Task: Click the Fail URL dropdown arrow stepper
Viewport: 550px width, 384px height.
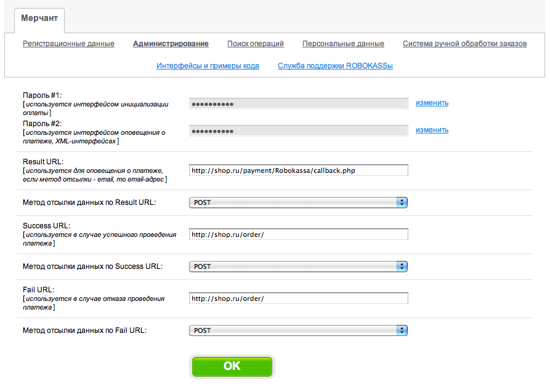Action: tap(402, 330)
